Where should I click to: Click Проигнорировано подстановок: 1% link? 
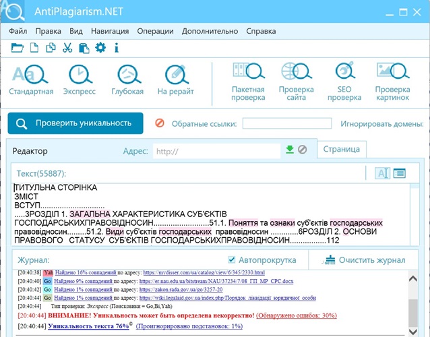point(189,326)
